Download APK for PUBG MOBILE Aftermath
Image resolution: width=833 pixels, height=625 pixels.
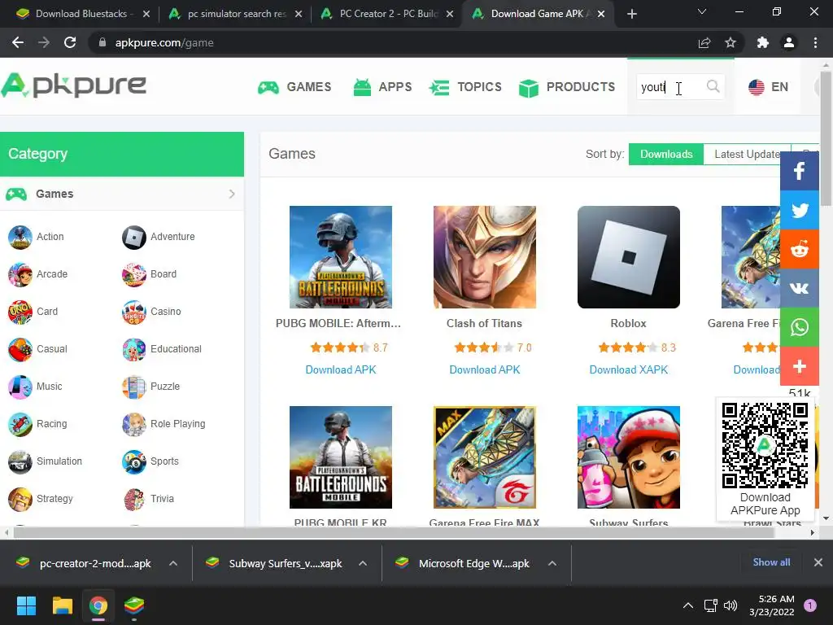point(341,370)
